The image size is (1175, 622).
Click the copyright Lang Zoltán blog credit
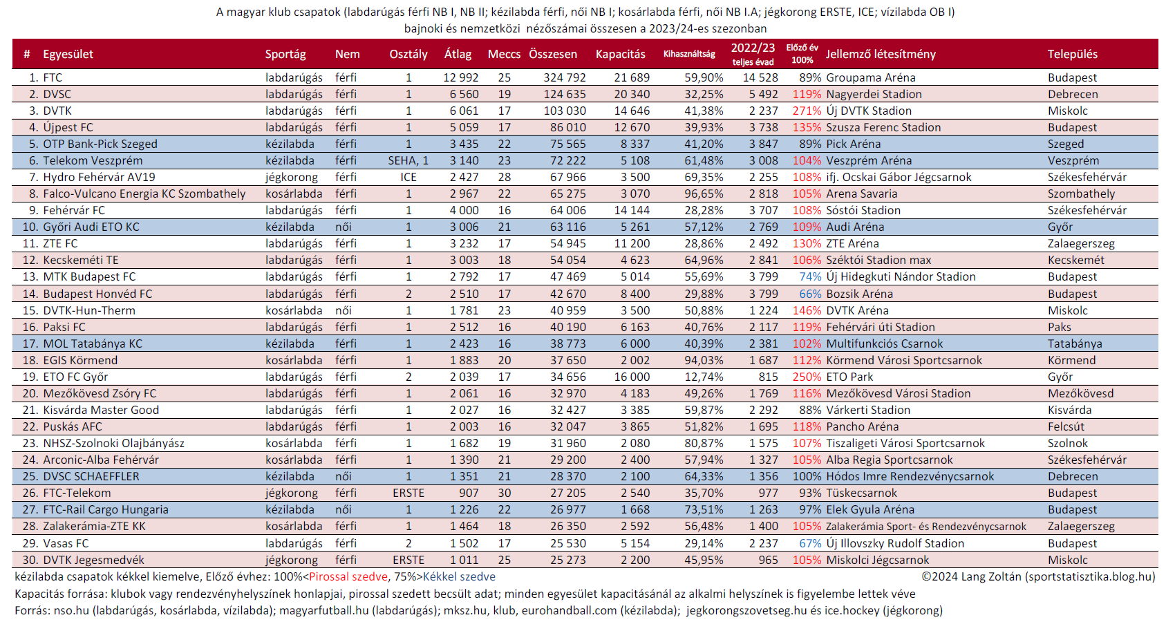pos(1038,576)
